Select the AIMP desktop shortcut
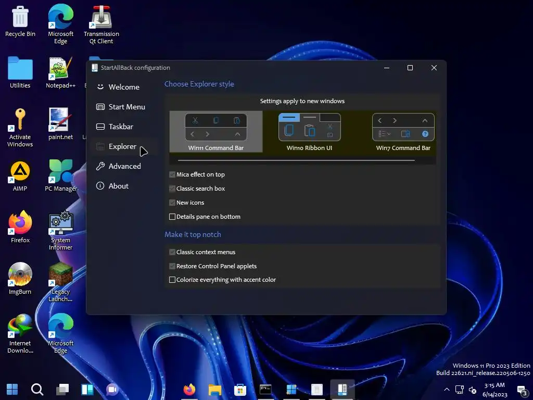Image resolution: width=533 pixels, height=400 pixels. pyautogui.click(x=20, y=176)
